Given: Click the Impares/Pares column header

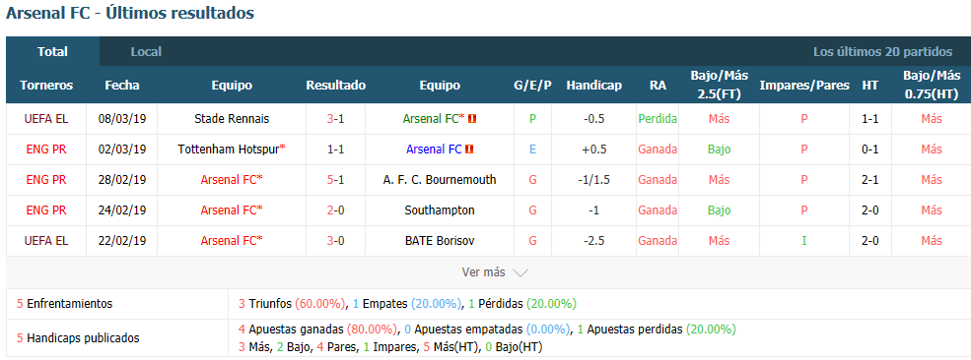Looking at the screenshot, I should pyautogui.click(x=804, y=86).
